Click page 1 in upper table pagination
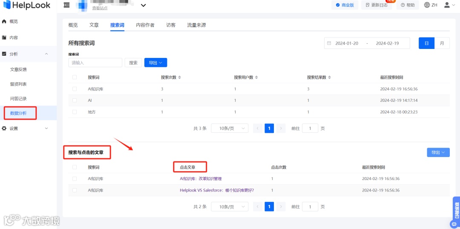The width and height of the screenshot is (460, 229). [269, 128]
